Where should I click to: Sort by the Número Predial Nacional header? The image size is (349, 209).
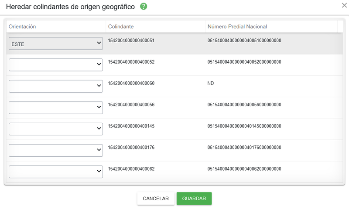point(237,27)
